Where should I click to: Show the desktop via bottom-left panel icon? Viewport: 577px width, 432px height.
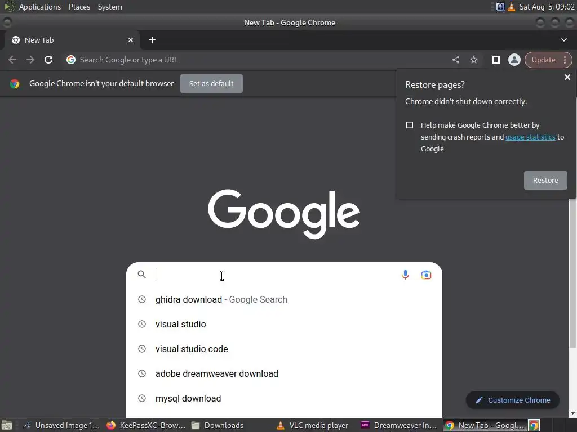[x=7, y=425]
